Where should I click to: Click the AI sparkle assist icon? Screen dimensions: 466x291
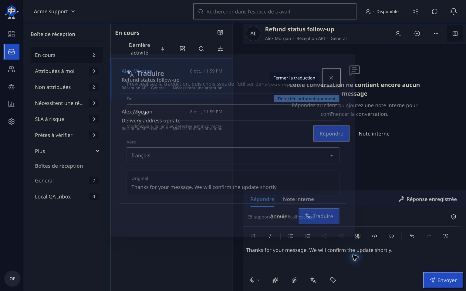tap(275, 280)
